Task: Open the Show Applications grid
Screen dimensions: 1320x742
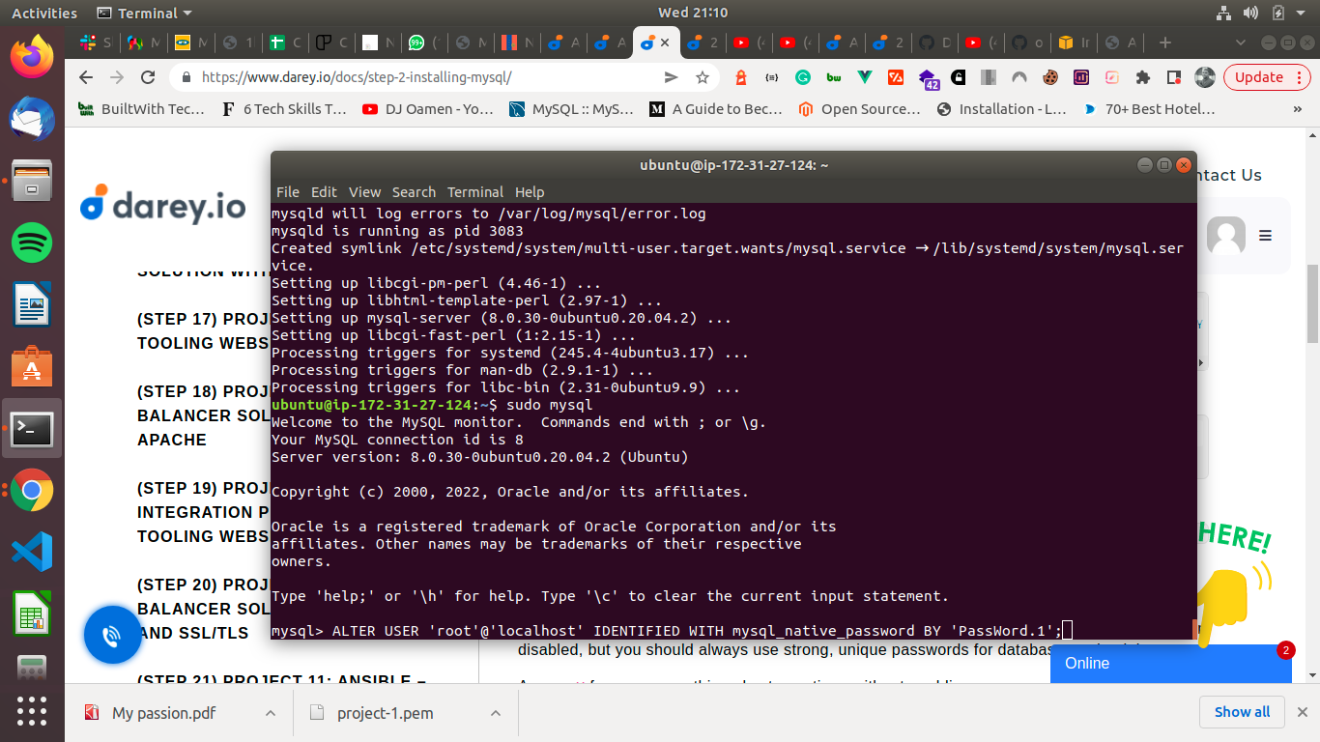Action: (x=31, y=712)
